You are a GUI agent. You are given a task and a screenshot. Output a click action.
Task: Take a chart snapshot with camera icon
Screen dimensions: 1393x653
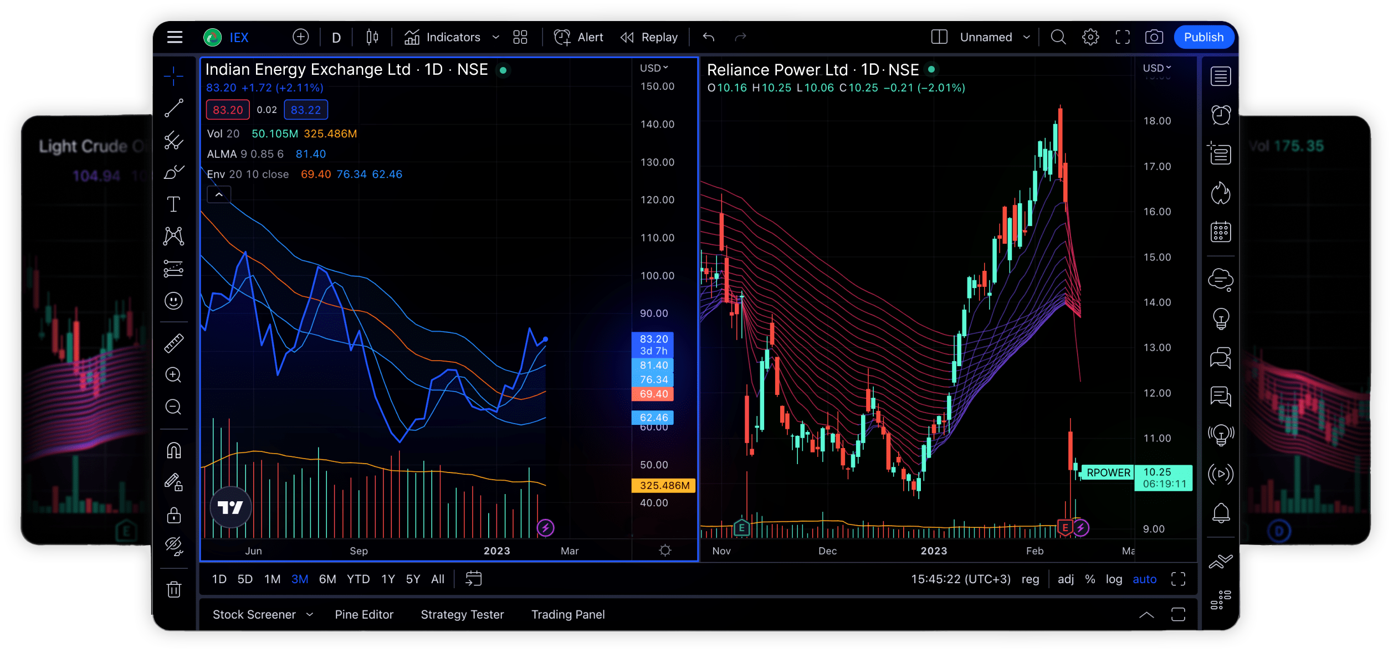pos(1154,37)
